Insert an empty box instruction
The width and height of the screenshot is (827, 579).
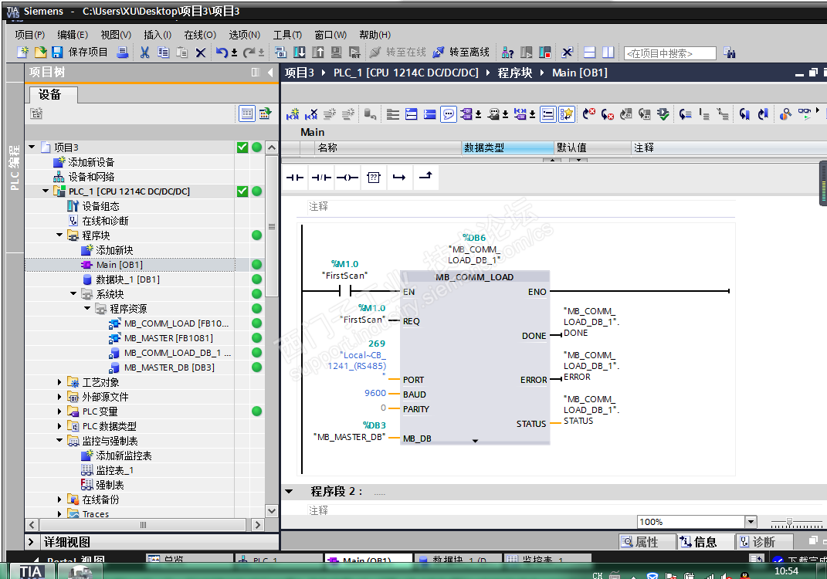pyautogui.click(x=374, y=178)
